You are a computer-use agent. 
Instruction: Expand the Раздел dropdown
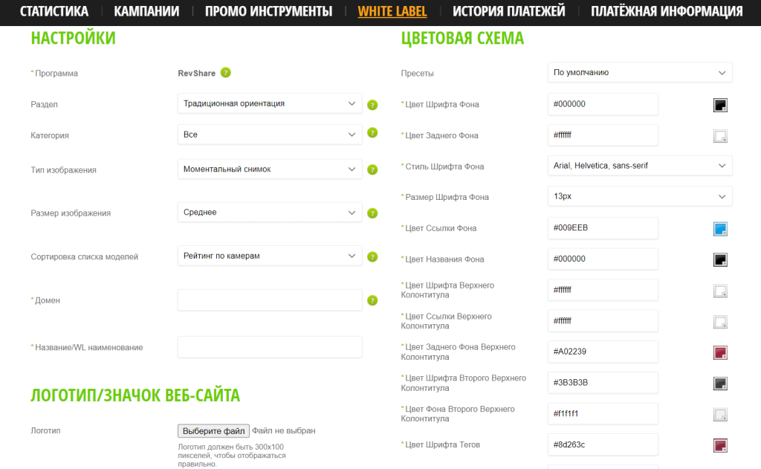[270, 103]
